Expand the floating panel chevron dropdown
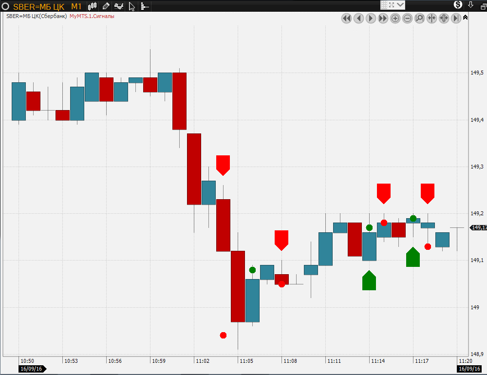Image resolution: width=487 pixels, height=375 pixels. (400, 5)
